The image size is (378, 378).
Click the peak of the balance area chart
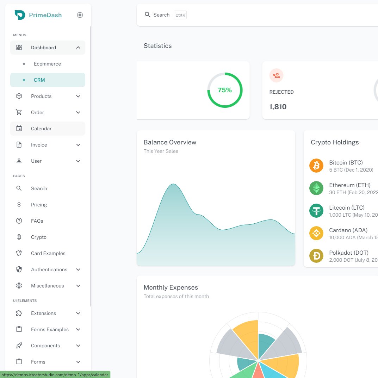[x=173, y=184]
